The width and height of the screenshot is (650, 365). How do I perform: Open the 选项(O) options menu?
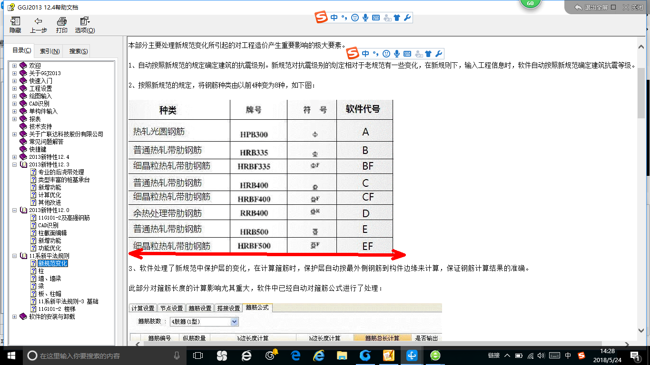click(85, 25)
